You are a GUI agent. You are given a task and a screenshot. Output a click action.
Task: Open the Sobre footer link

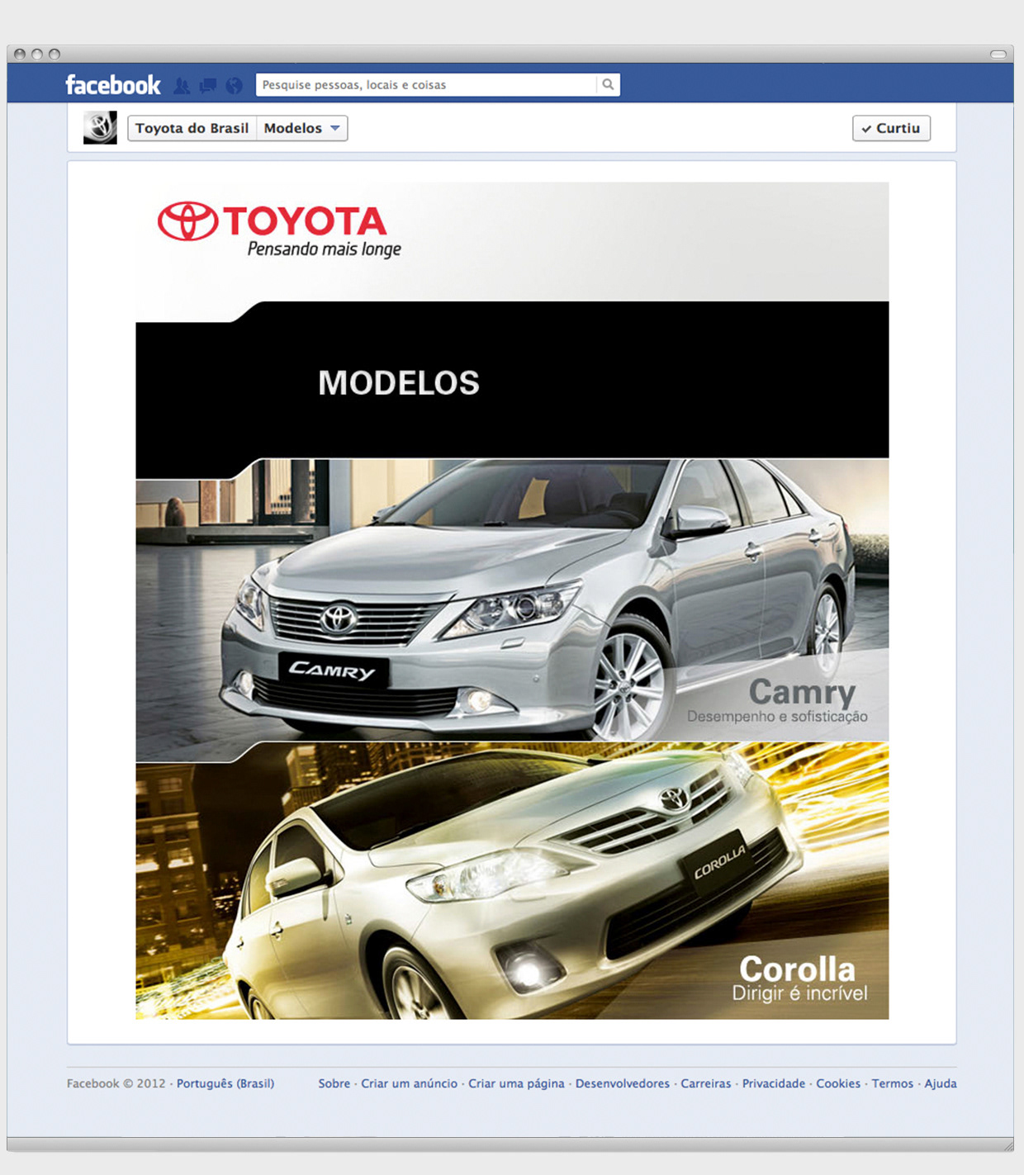coord(334,1083)
